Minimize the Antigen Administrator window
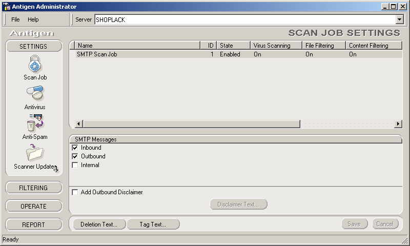Screen dimensions: 410x246 pyautogui.click(x=384, y=7)
